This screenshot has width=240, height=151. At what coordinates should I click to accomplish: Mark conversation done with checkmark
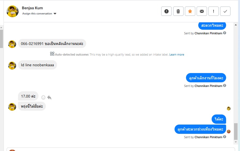[x=225, y=11]
